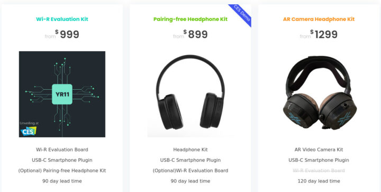Viewport: 381px width, 192px height.
Task: Click the AR camera headphone image
Action: pos(319,94)
